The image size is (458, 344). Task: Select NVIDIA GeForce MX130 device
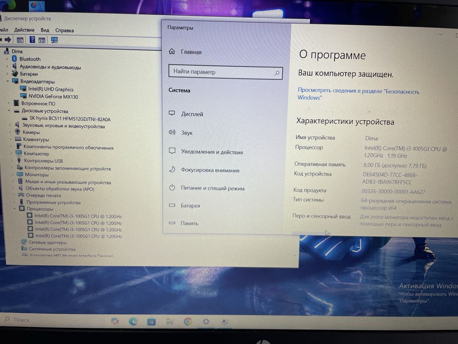click(x=53, y=96)
